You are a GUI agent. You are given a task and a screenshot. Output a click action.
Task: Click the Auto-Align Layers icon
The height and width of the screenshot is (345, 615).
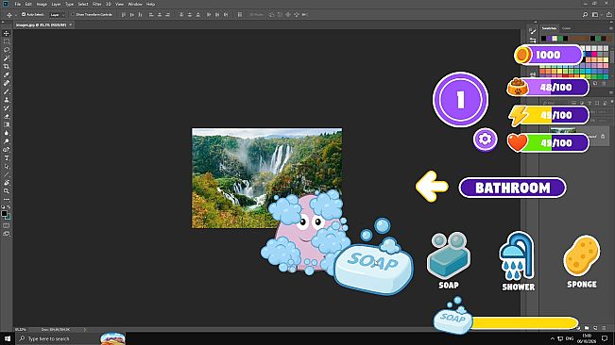click(240, 14)
